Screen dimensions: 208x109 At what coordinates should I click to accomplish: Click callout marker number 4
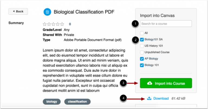(x=124, y=98)
